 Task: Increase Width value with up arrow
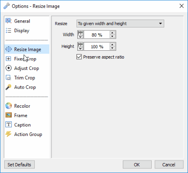[x=112, y=33]
